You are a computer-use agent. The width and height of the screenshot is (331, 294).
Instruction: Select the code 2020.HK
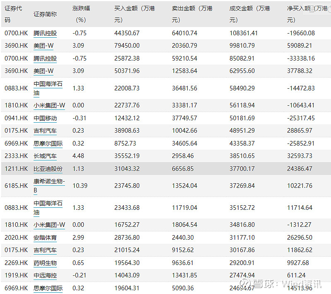pyautogui.click(x=16, y=238)
